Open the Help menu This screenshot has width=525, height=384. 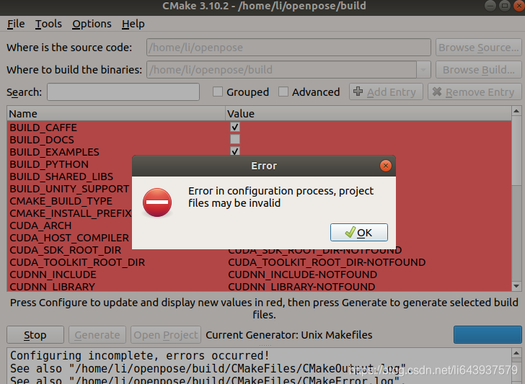coord(133,24)
